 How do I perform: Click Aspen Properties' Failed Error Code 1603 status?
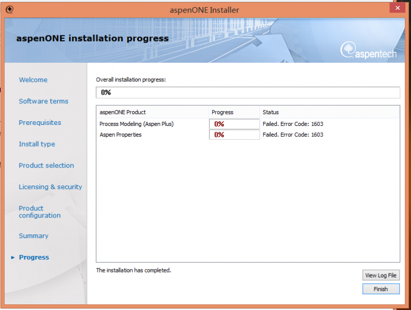tap(293, 135)
